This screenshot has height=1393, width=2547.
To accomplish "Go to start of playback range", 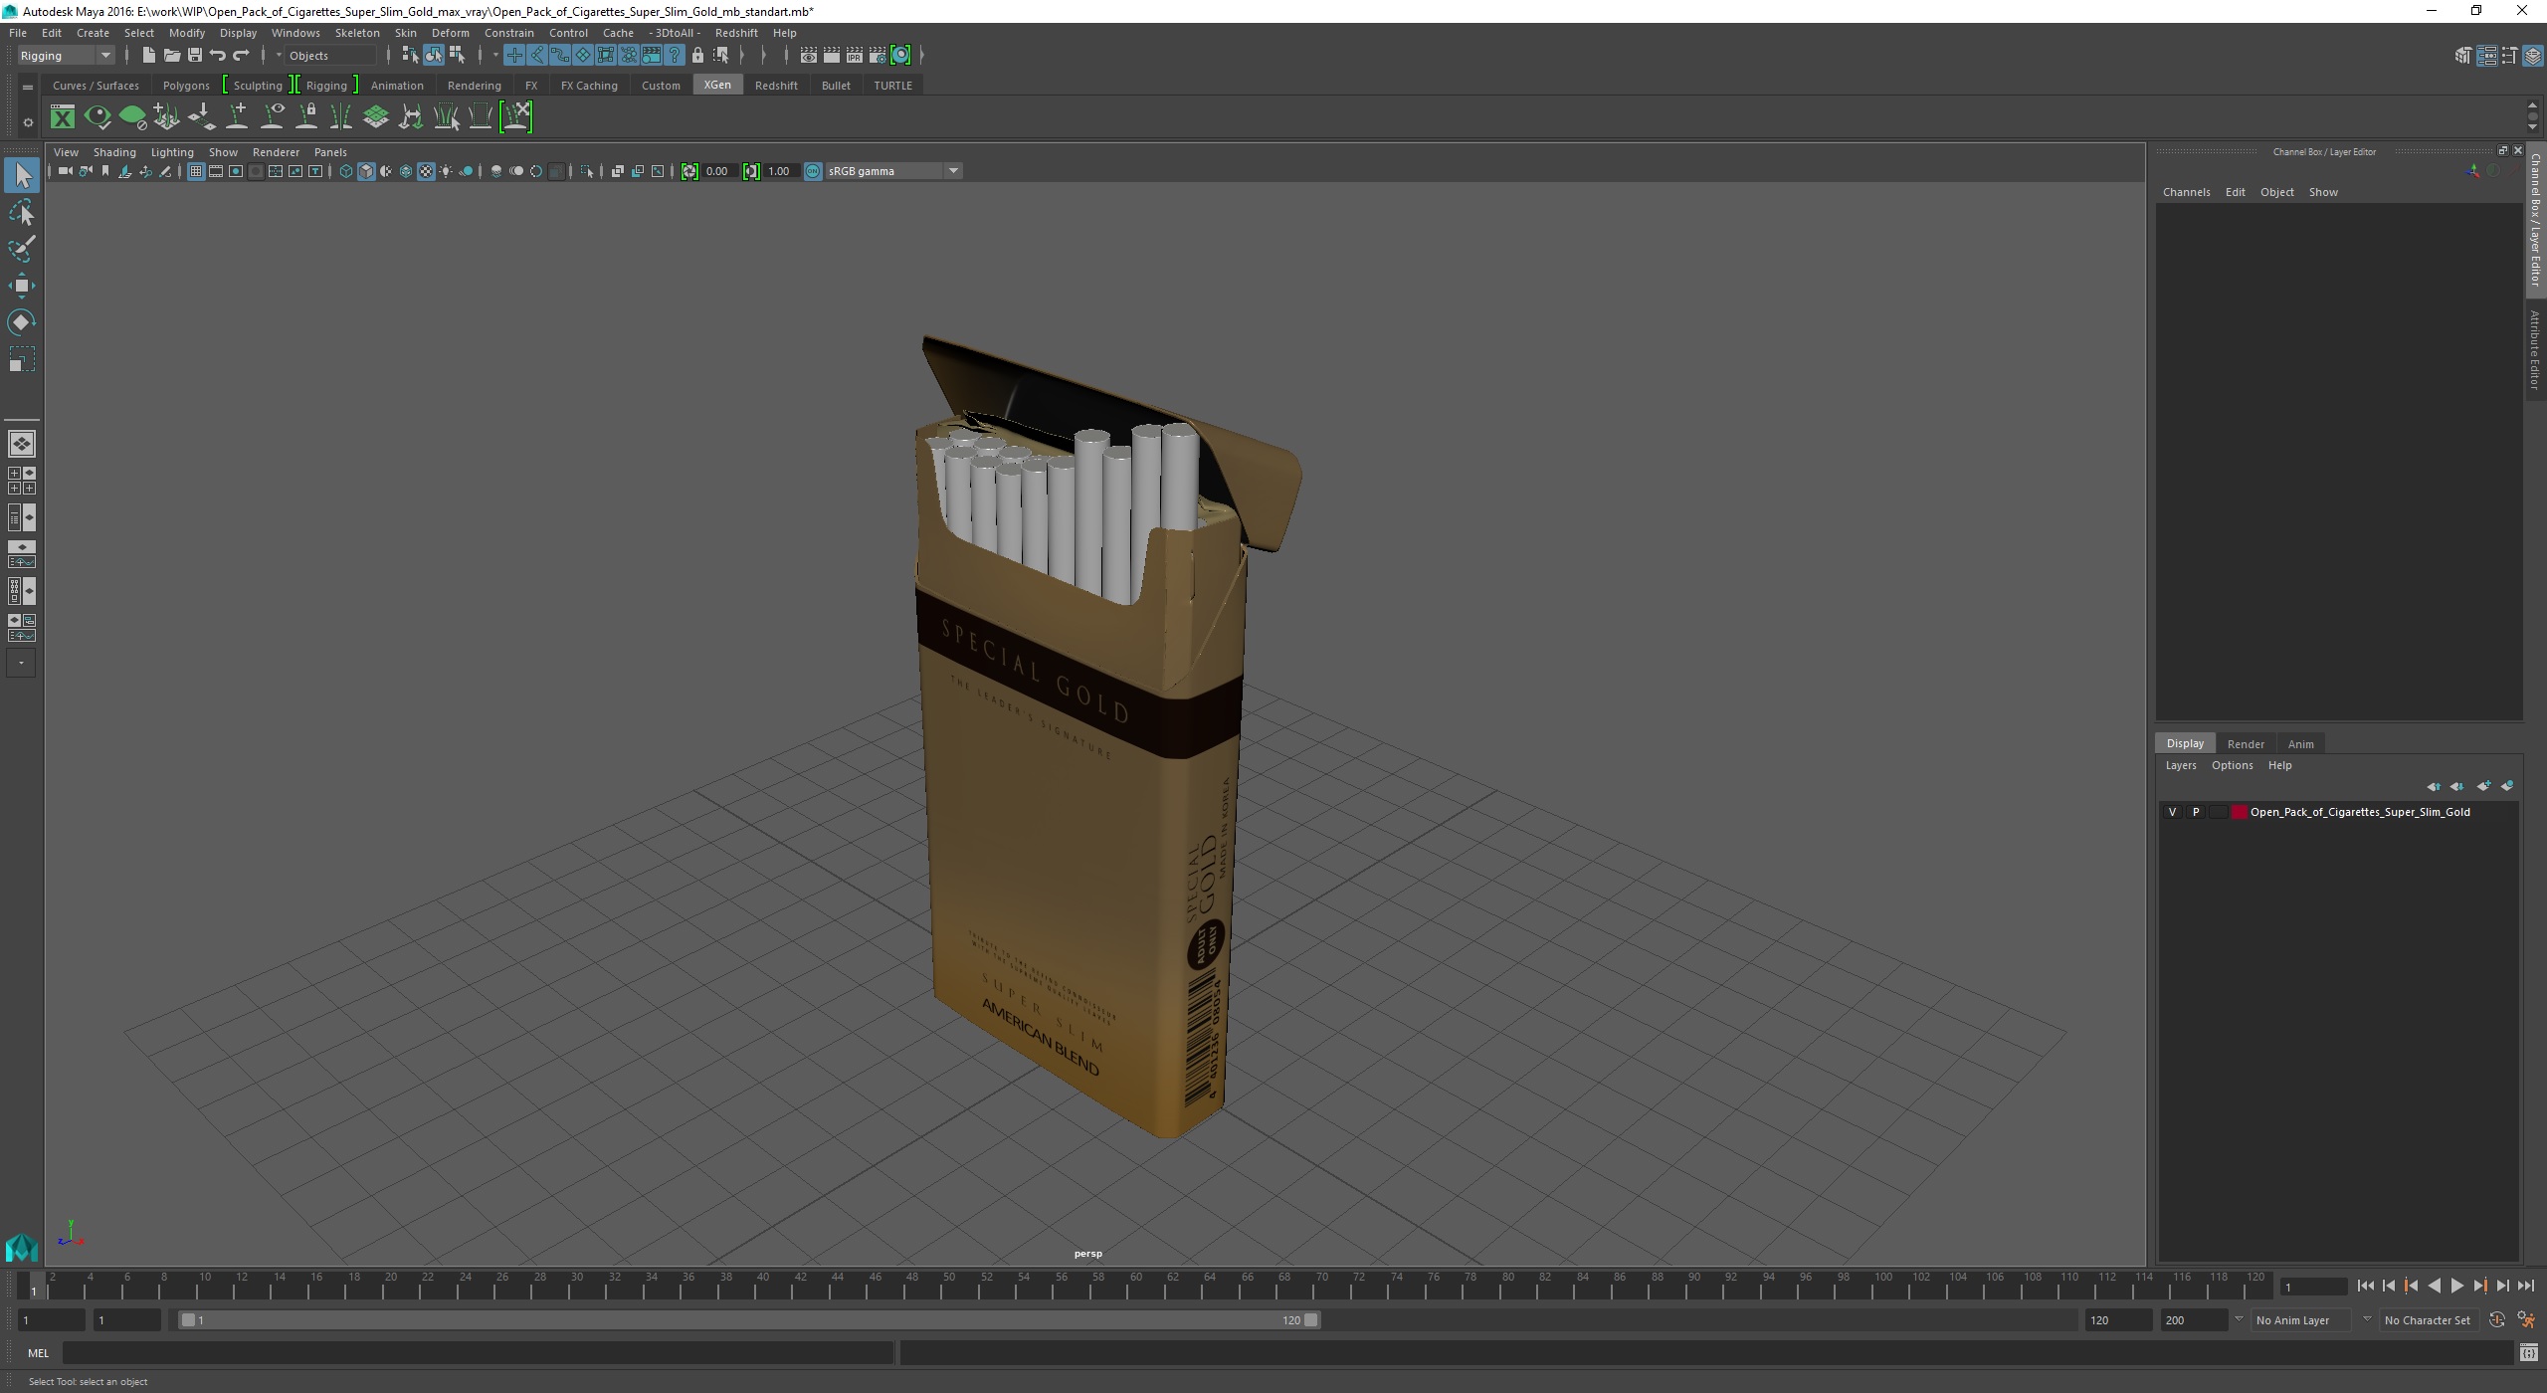I will click(2365, 1286).
